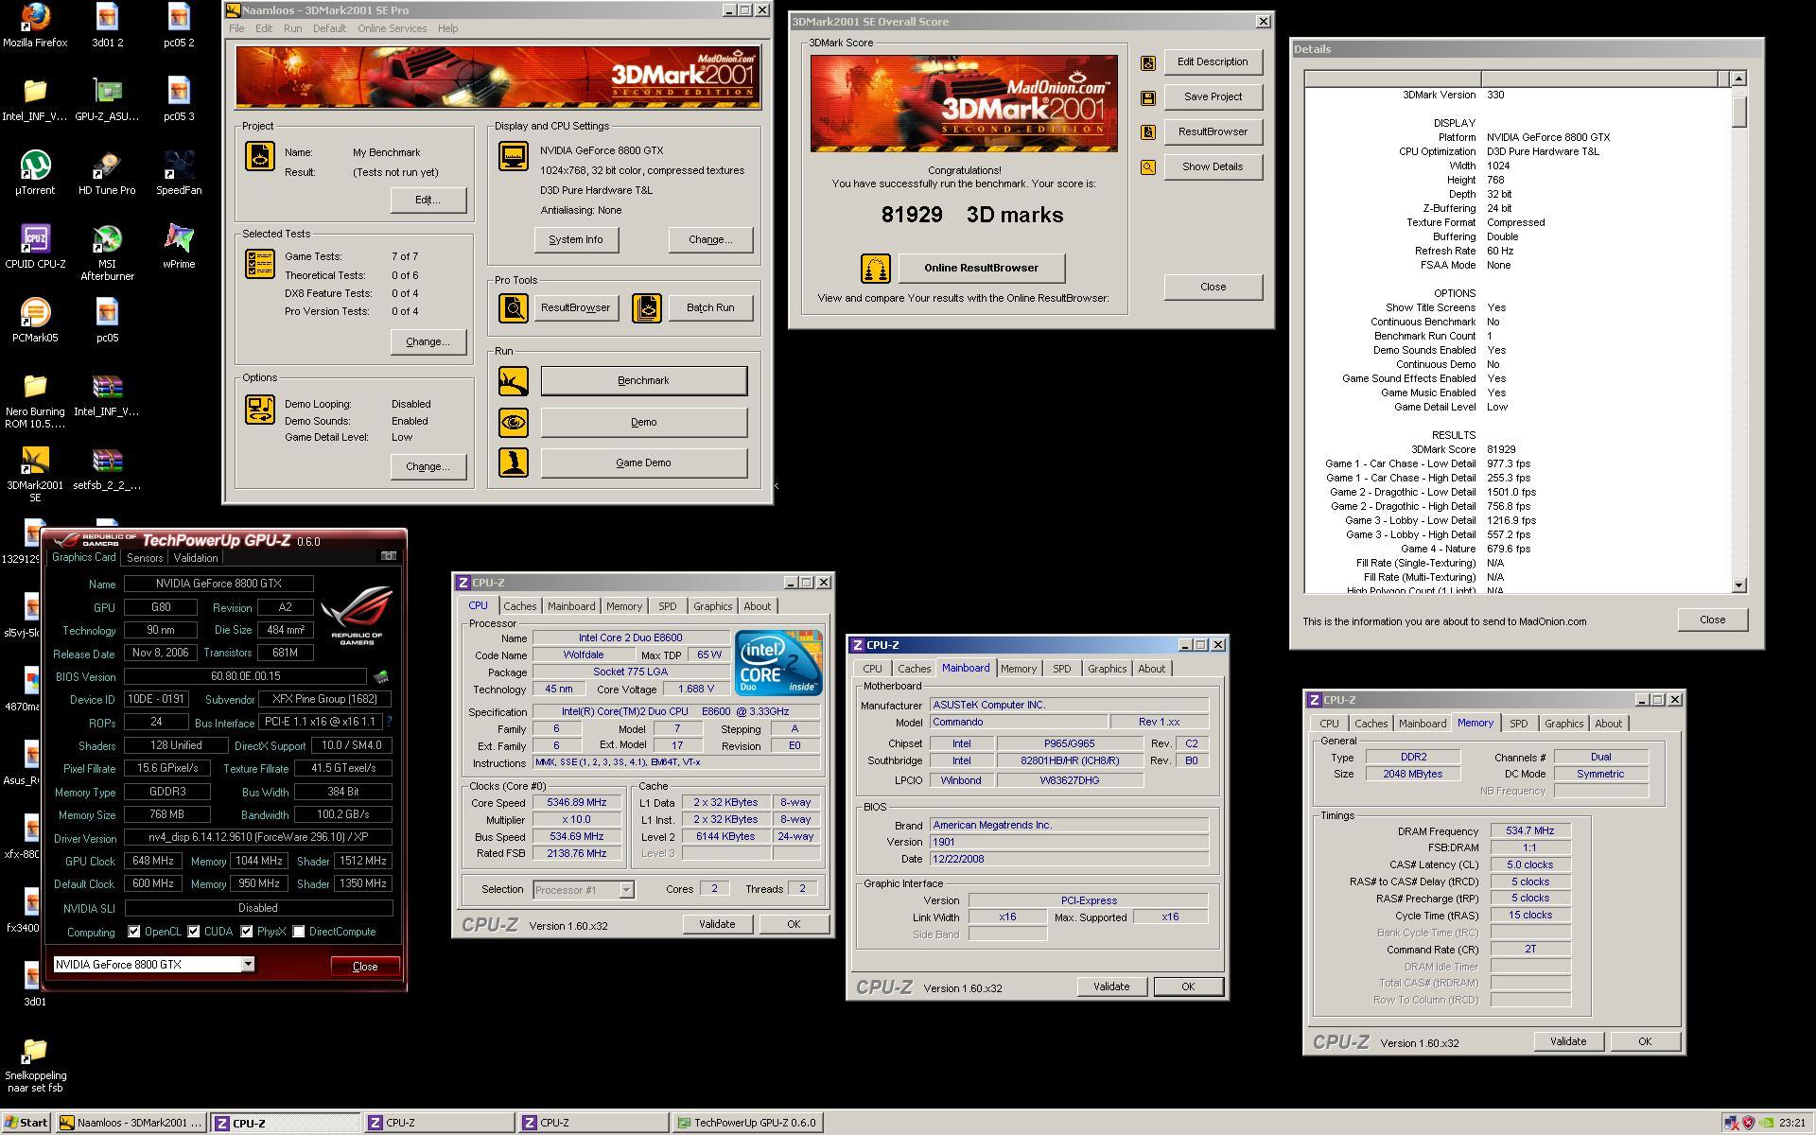Switch to the Validation tab in GPU-Z

click(196, 558)
